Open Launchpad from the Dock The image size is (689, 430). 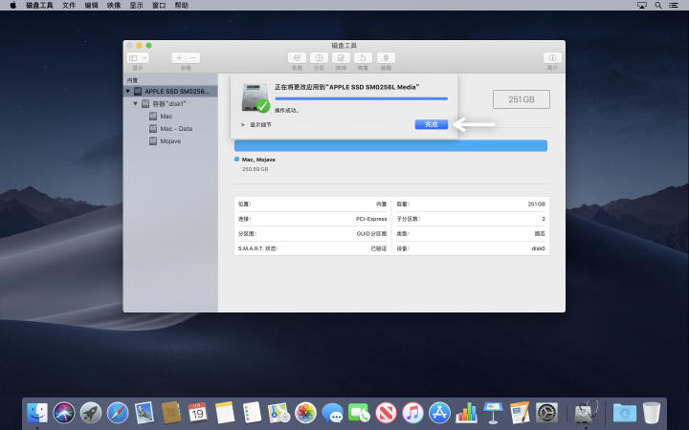tap(91, 413)
